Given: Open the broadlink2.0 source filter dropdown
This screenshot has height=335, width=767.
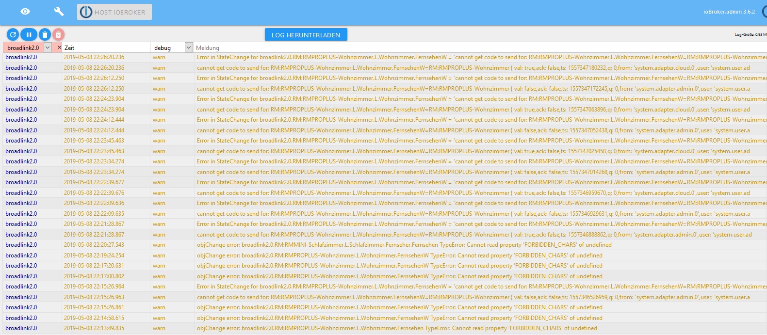Looking at the screenshot, I should (48, 48).
